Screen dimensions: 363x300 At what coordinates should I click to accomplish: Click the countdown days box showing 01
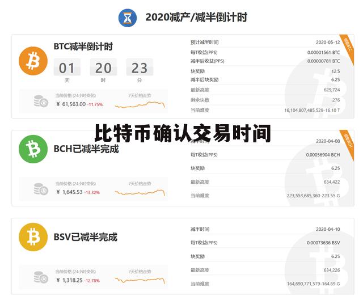[x=67, y=67]
